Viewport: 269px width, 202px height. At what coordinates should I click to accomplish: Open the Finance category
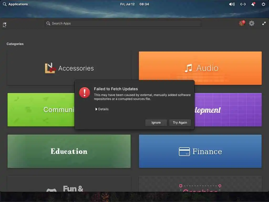pos(200,151)
